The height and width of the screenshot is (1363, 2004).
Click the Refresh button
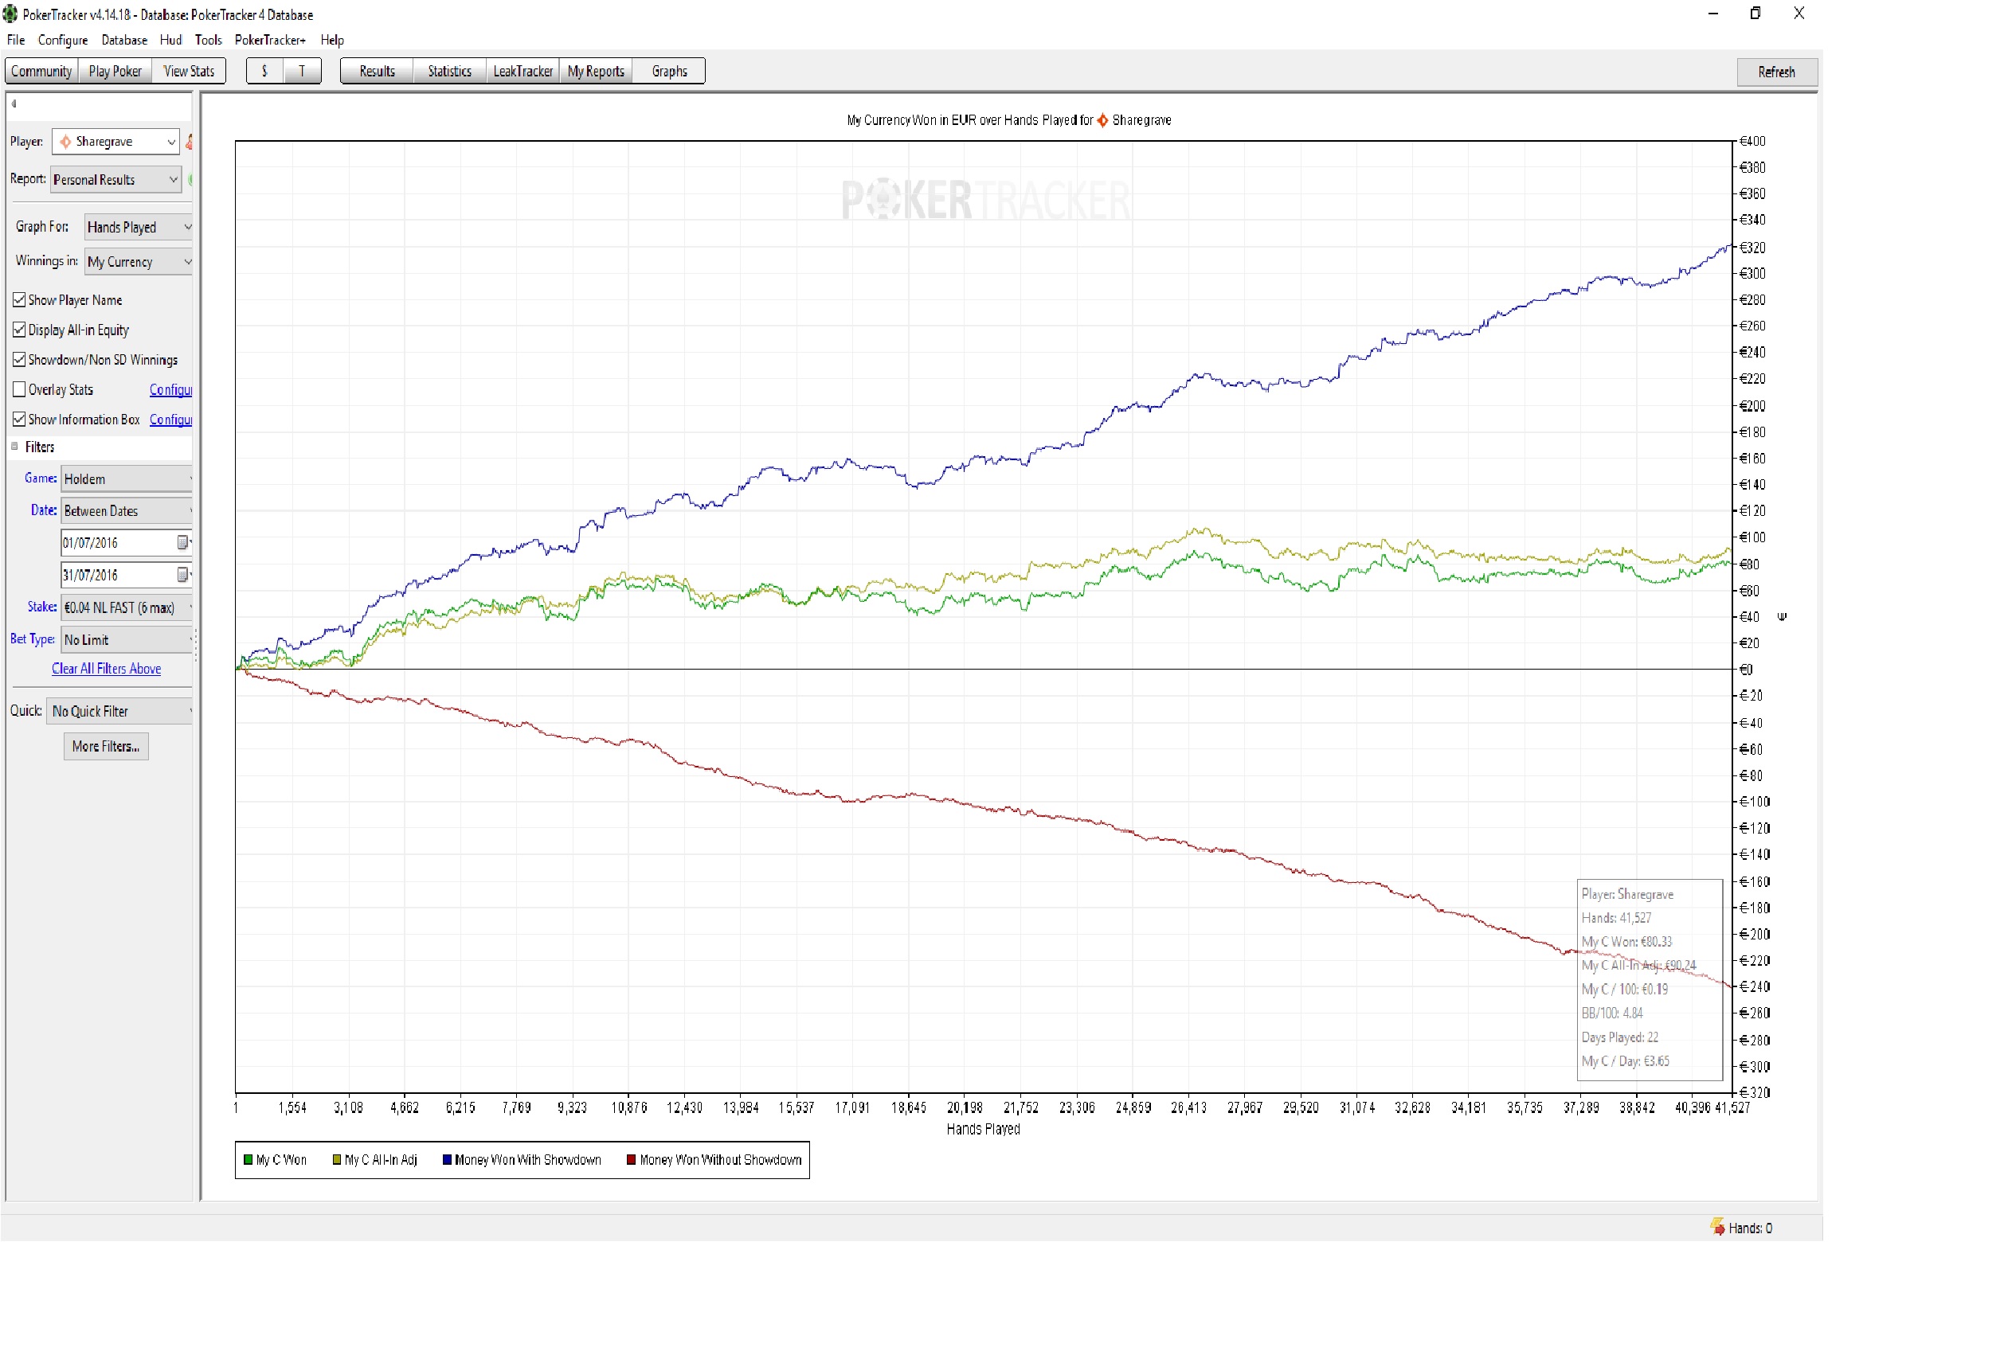(x=1776, y=72)
